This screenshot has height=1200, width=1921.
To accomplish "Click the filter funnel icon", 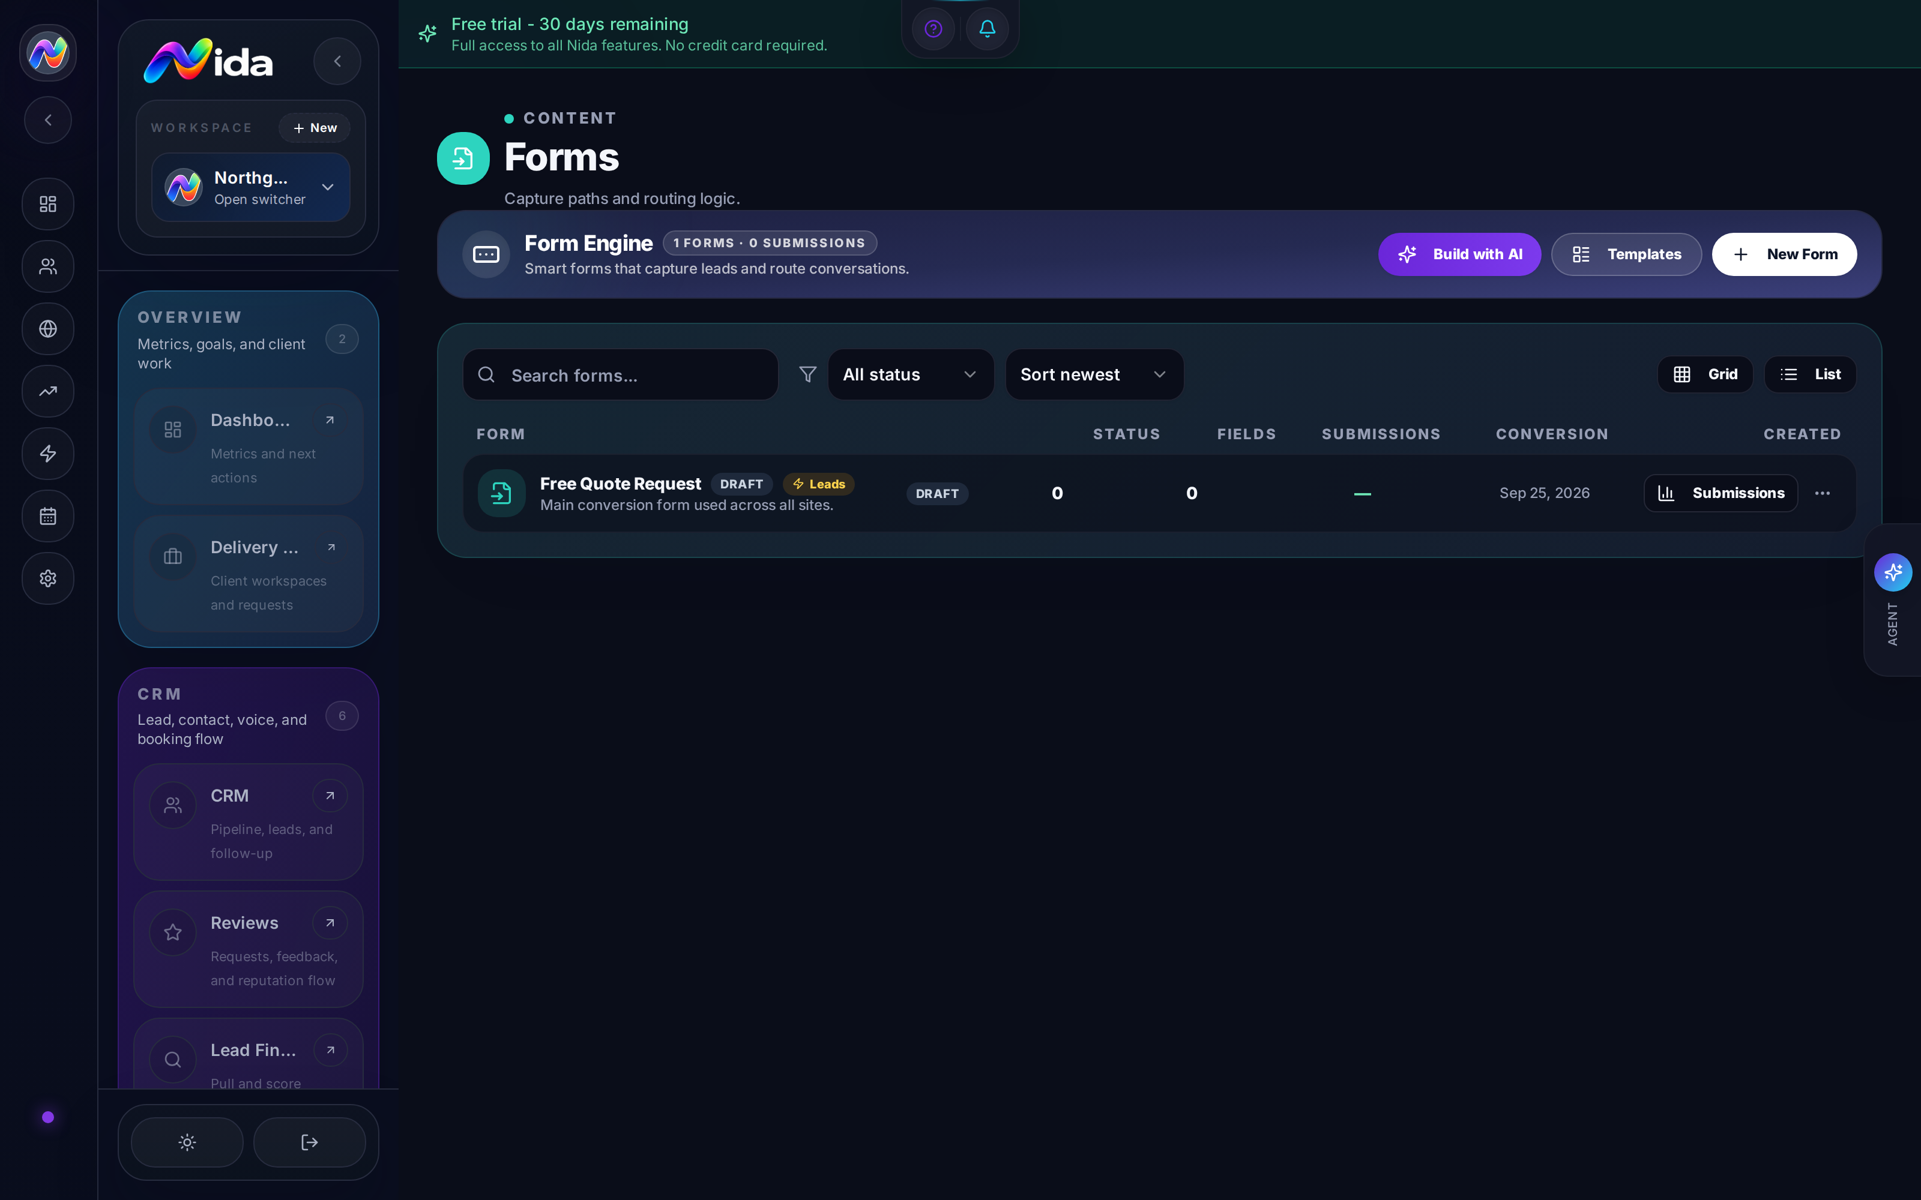I will click(807, 374).
